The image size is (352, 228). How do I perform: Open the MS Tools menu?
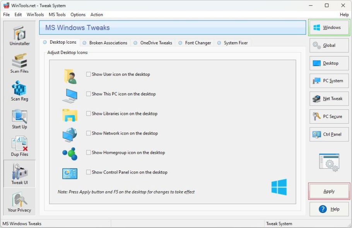57,15
